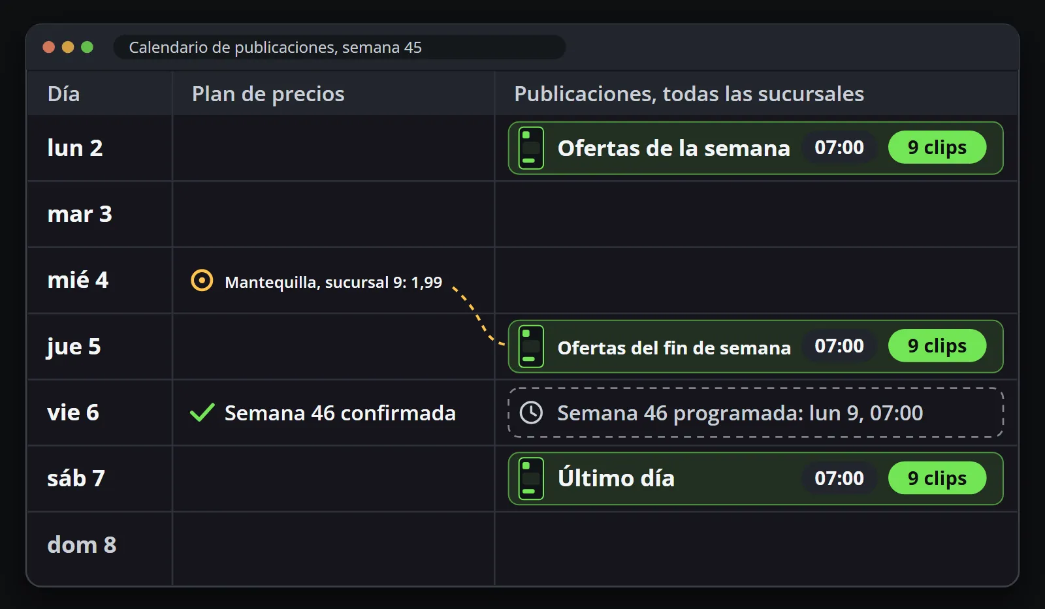Click the Plan de precios column header
The height and width of the screenshot is (609, 1045).
[x=268, y=94]
